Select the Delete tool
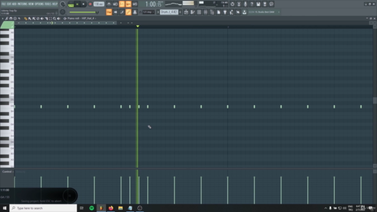 38,18
